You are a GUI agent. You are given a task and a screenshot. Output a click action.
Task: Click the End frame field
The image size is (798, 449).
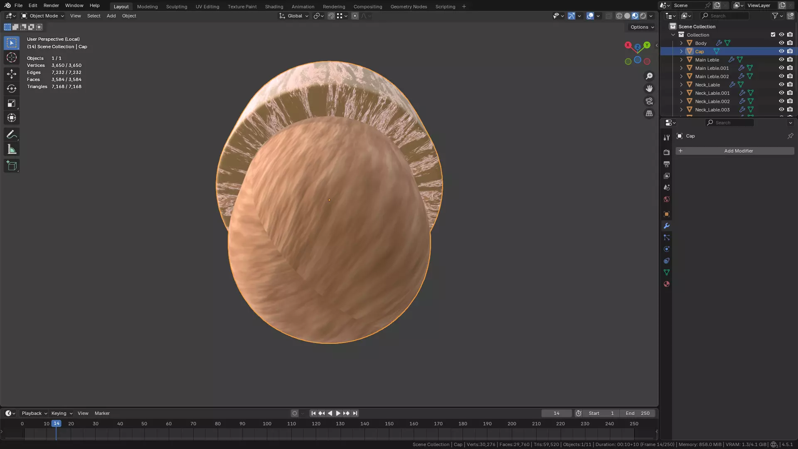pyautogui.click(x=638, y=413)
